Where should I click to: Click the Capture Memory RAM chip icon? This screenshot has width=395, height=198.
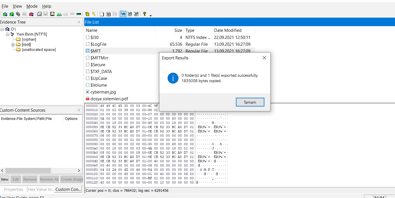(x=79, y=14)
